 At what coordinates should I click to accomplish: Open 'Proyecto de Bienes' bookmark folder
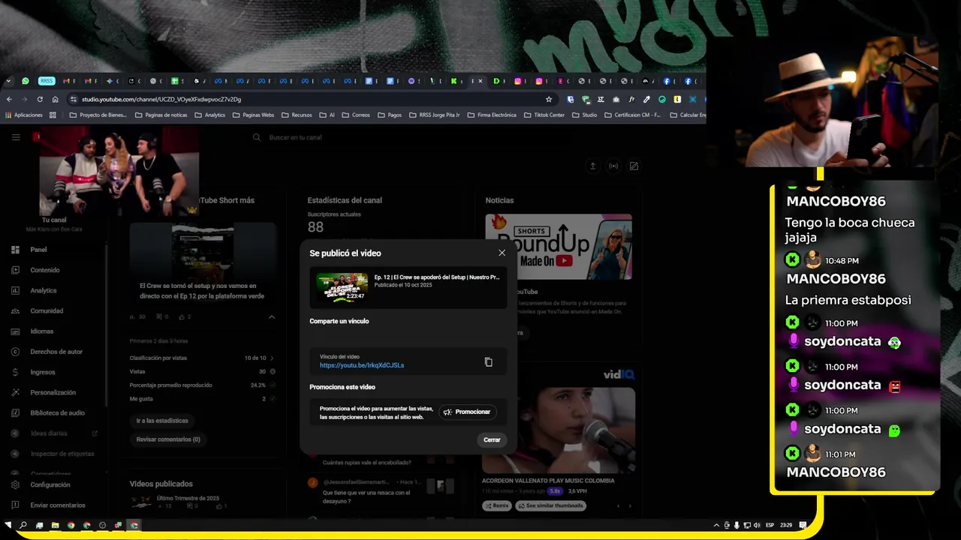[x=98, y=115]
